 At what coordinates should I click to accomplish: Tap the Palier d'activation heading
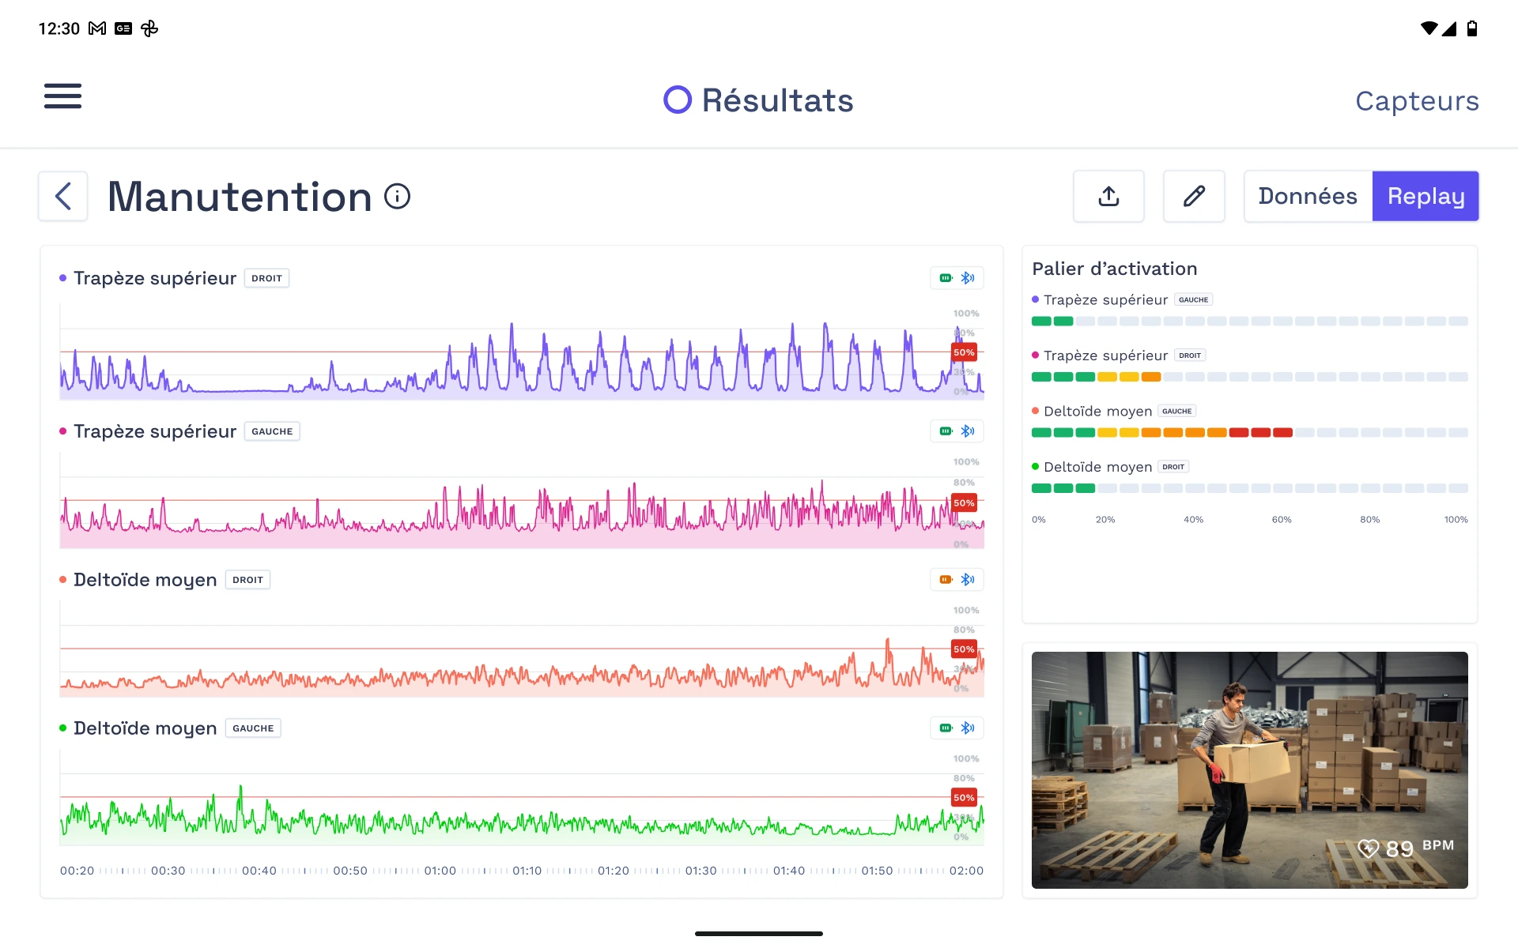(x=1115, y=269)
